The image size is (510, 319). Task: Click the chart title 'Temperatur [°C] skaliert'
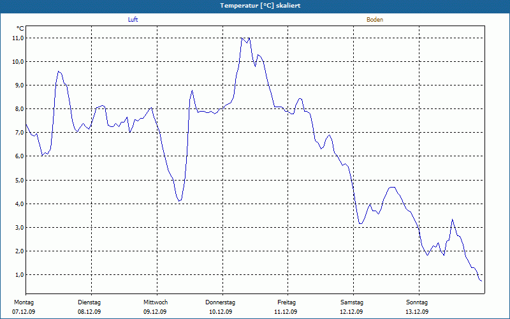click(x=260, y=6)
